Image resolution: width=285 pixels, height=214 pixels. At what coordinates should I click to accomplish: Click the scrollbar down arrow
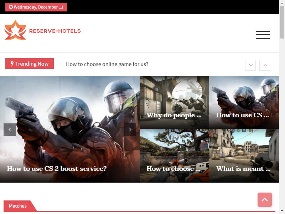pyautogui.click(x=282, y=211)
